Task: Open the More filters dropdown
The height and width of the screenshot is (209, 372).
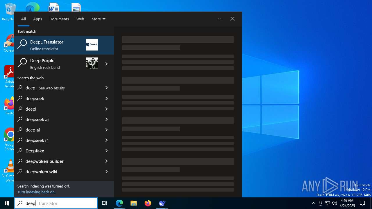Action: pos(98,19)
